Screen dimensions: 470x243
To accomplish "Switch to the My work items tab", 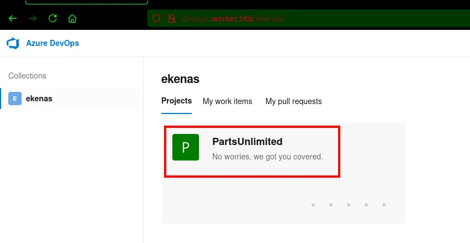I will (227, 101).
